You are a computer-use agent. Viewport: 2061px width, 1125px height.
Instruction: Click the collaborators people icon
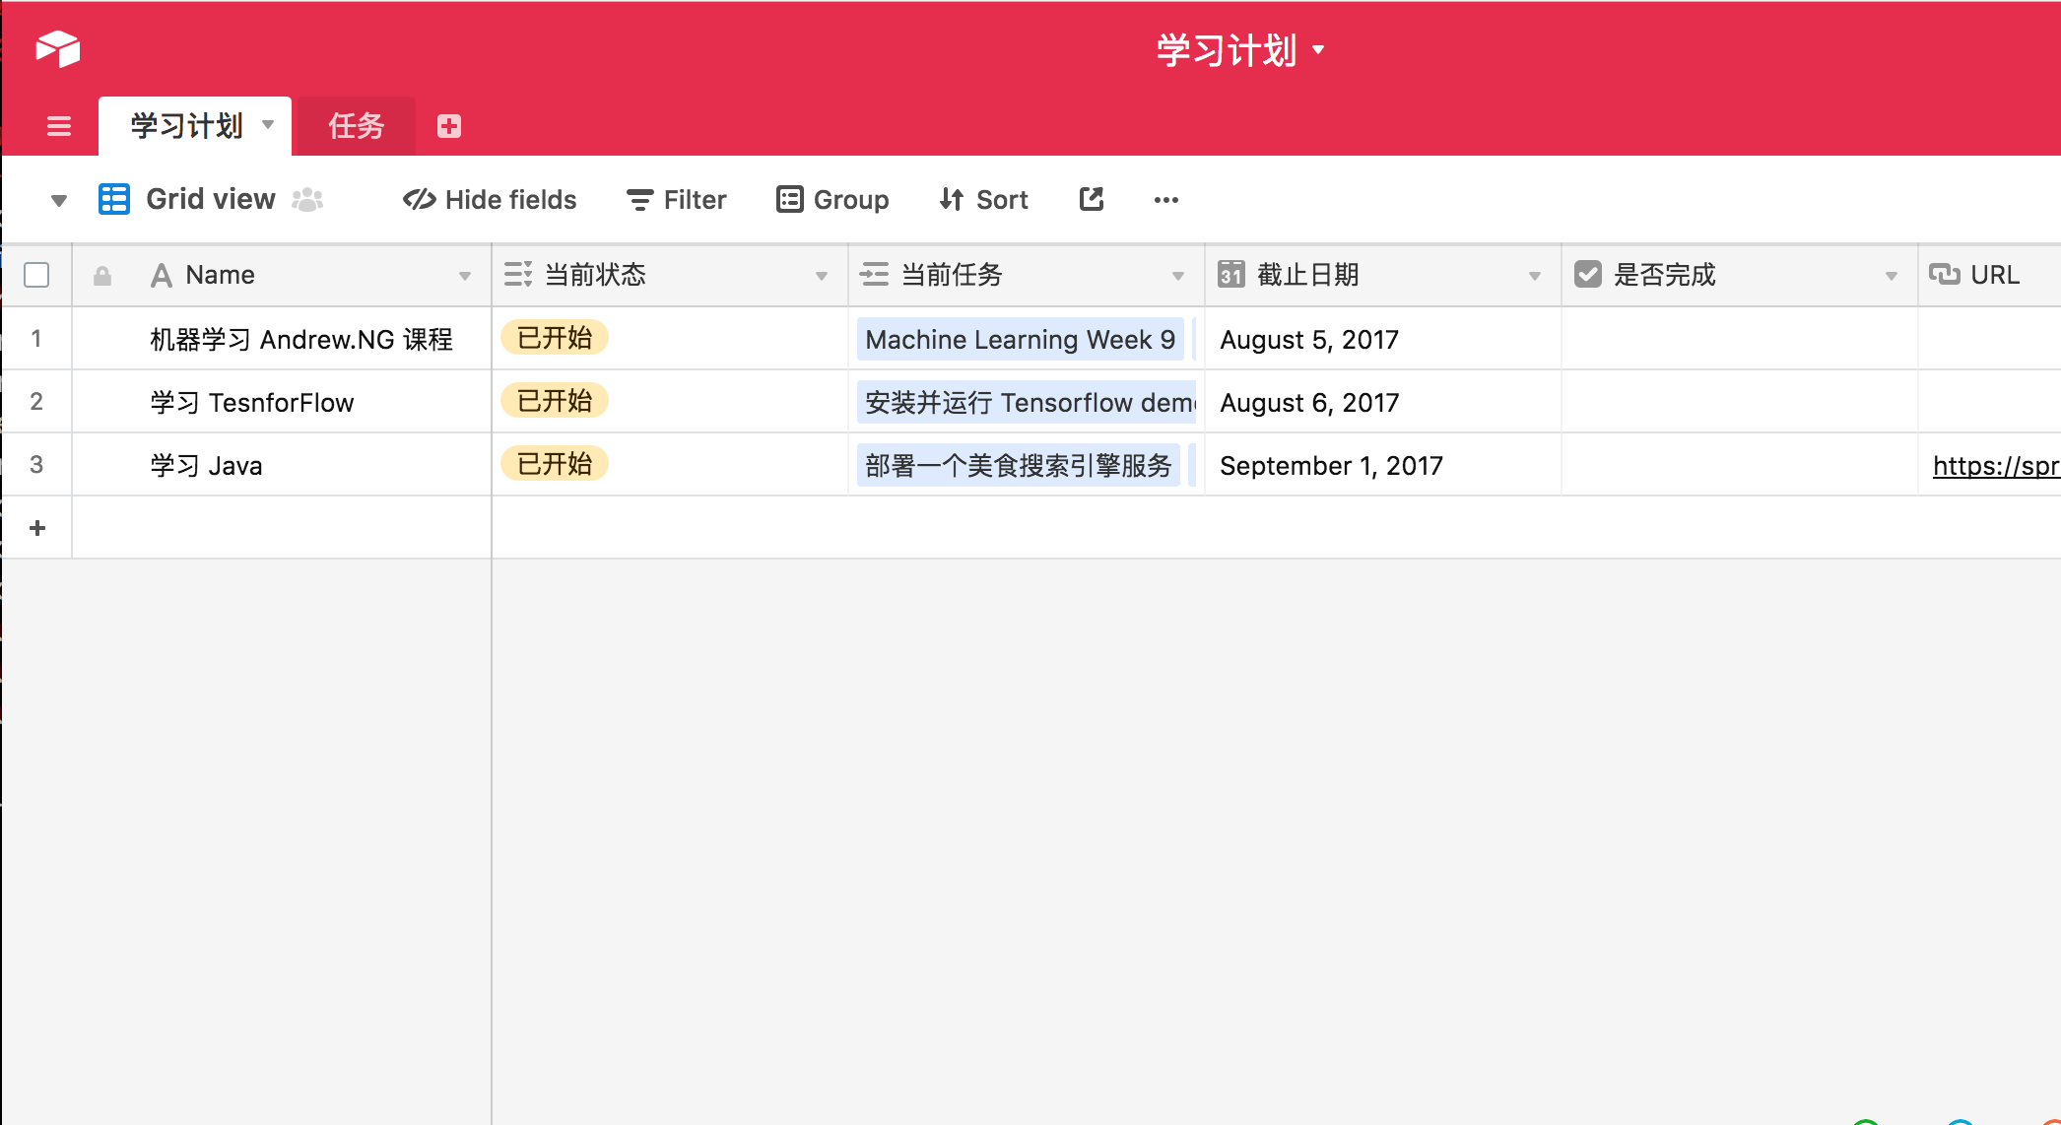click(307, 200)
